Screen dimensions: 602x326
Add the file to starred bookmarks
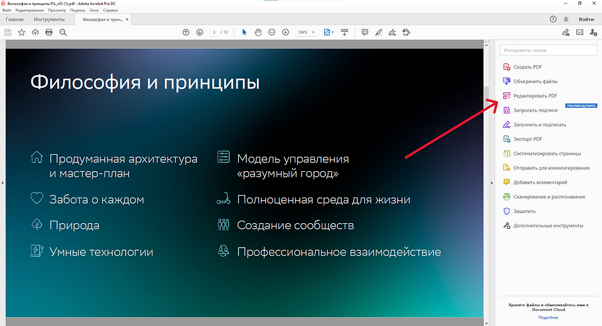[21, 32]
